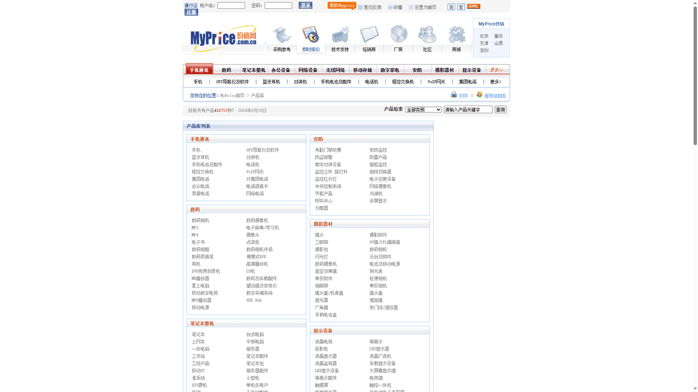
Task: Open 镜头 under 摄影器材 section
Action: click(x=319, y=235)
